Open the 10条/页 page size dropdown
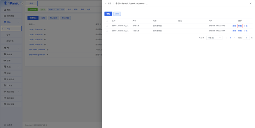This screenshot has height=128, width=255. click(214, 38)
